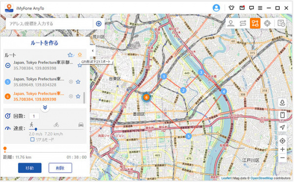Click the GPX export icon in route header
This screenshot has width=294, height=182.
point(80,54)
